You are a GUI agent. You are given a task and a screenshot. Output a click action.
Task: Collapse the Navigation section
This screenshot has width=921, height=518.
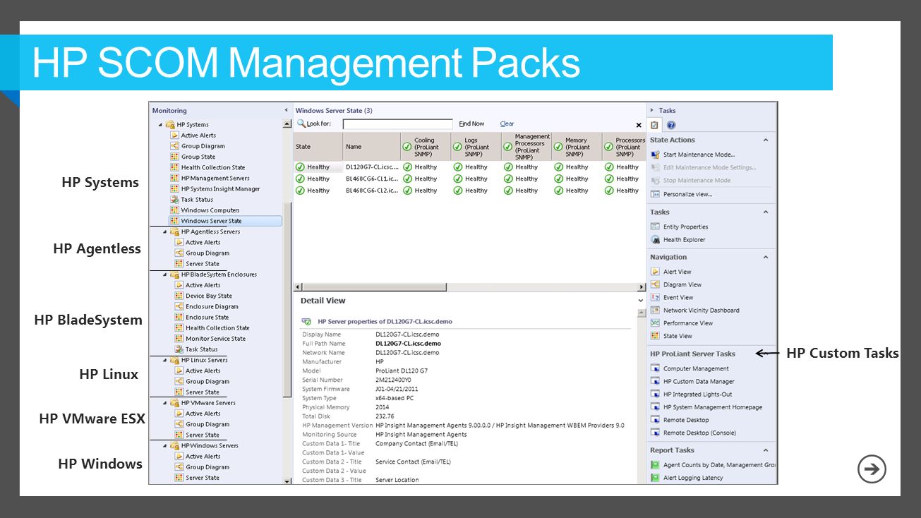(x=766, y=257)
